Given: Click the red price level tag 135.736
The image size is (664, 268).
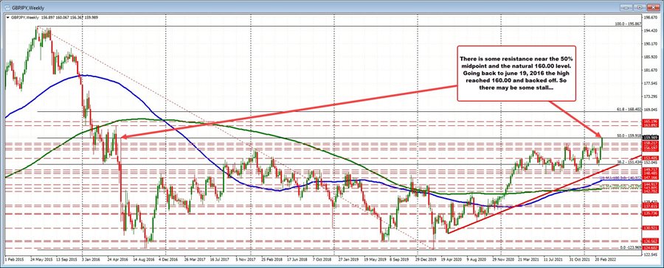Looking at the screenshot, I should (x=651, y=214).
